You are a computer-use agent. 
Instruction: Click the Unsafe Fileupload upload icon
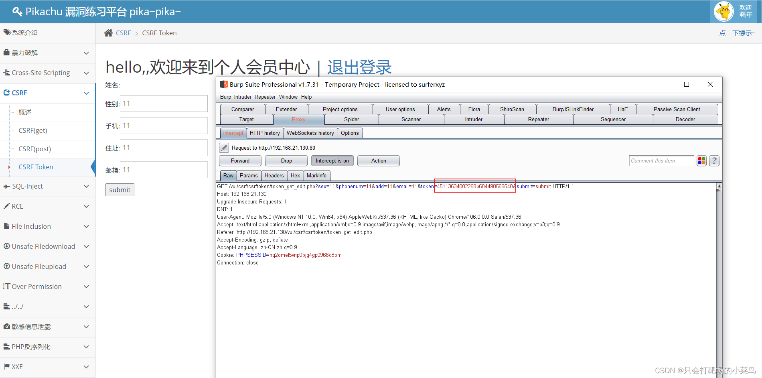click(x=6, y=266)
